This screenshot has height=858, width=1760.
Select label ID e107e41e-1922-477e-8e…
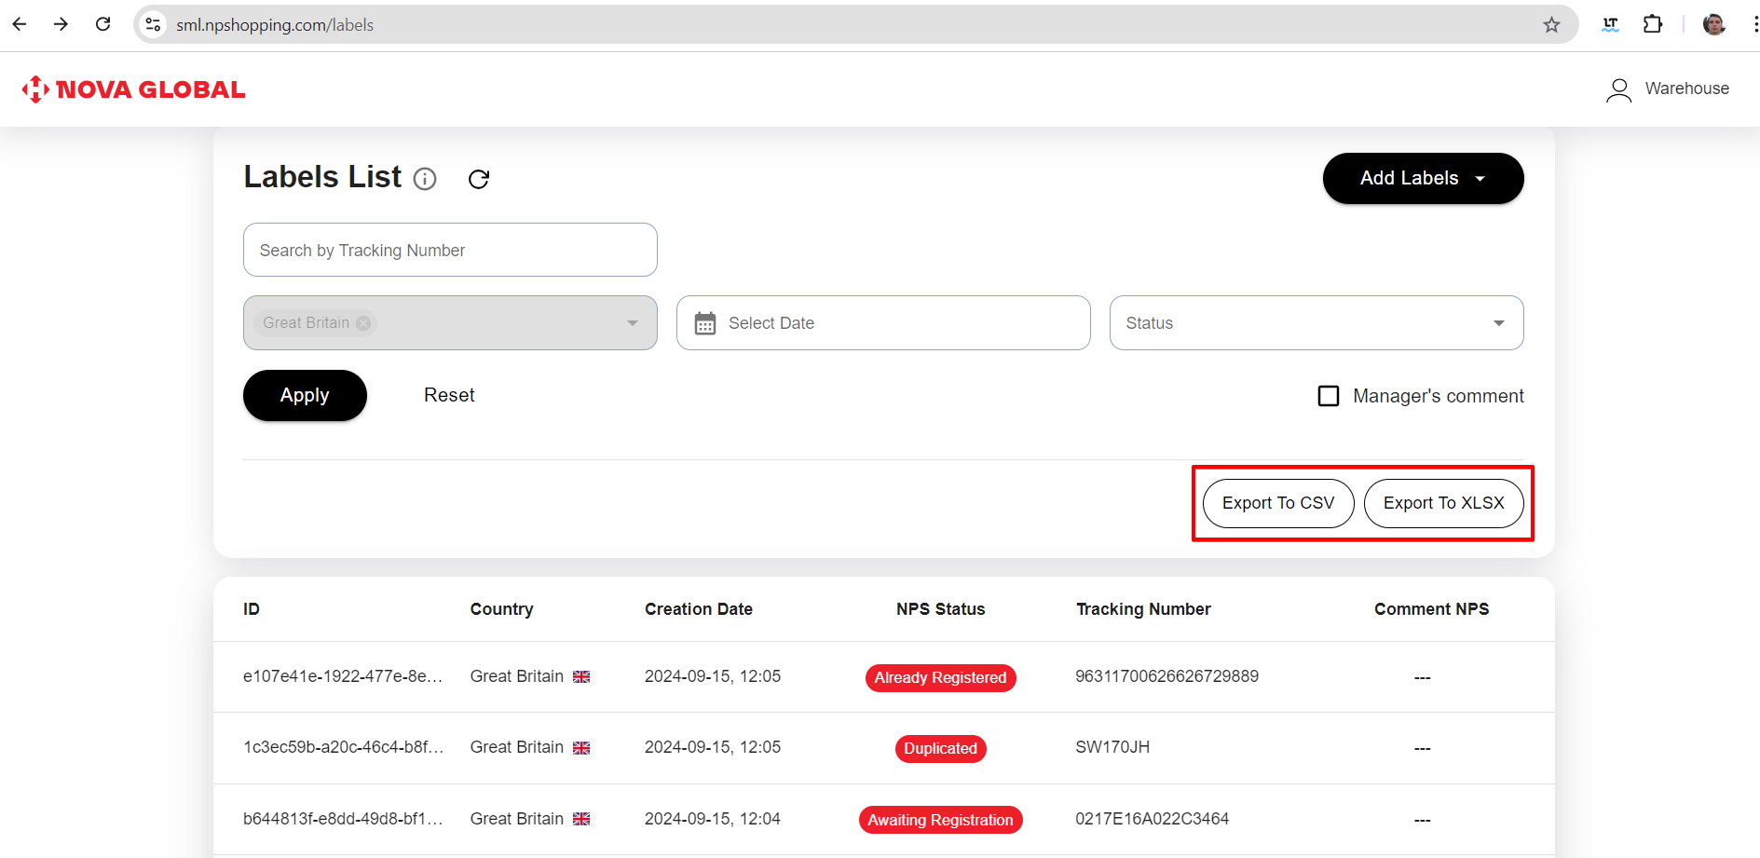pos(343,676)
